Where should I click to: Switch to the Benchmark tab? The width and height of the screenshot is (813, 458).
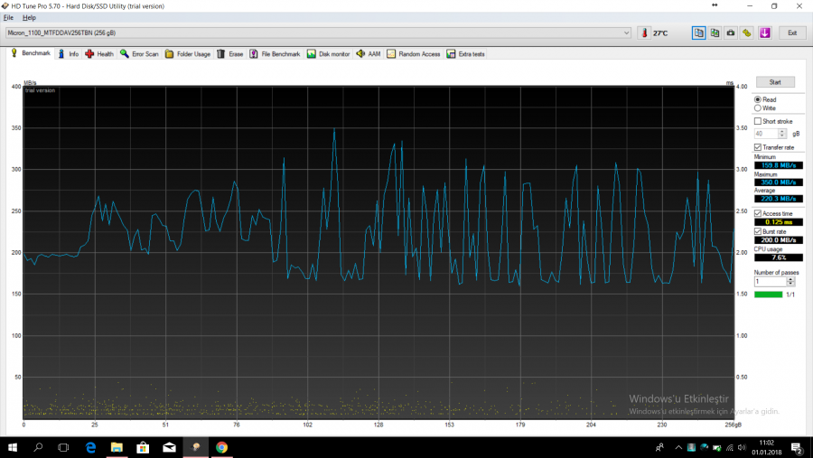click(x=31, y=53)
